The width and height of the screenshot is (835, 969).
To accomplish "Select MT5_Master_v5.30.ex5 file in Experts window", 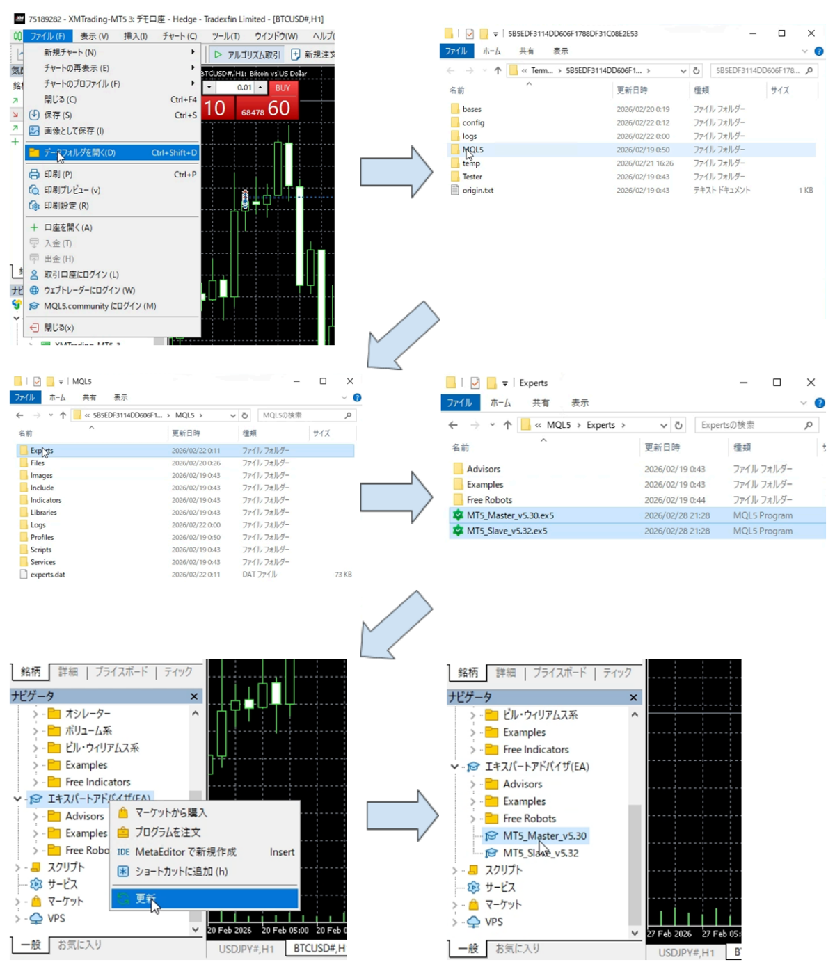I will point(510,515).
